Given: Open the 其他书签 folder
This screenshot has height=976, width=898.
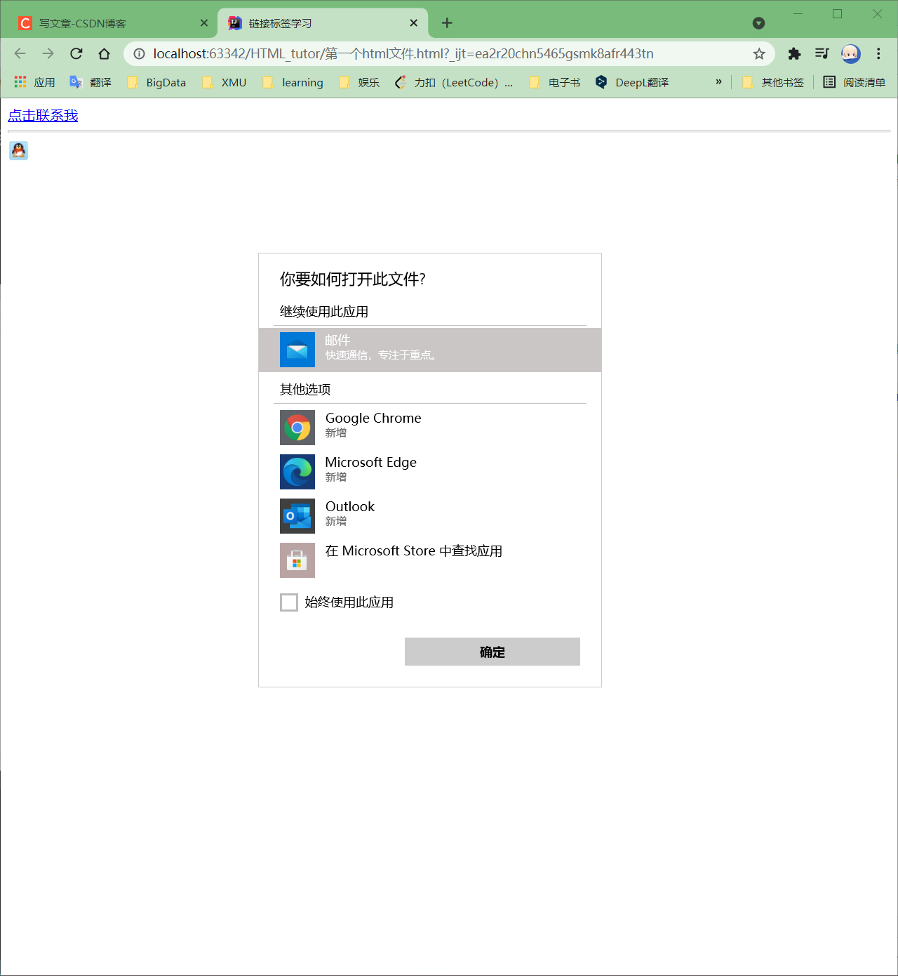Looking at the screenshot, I should (x=773, y=82).
